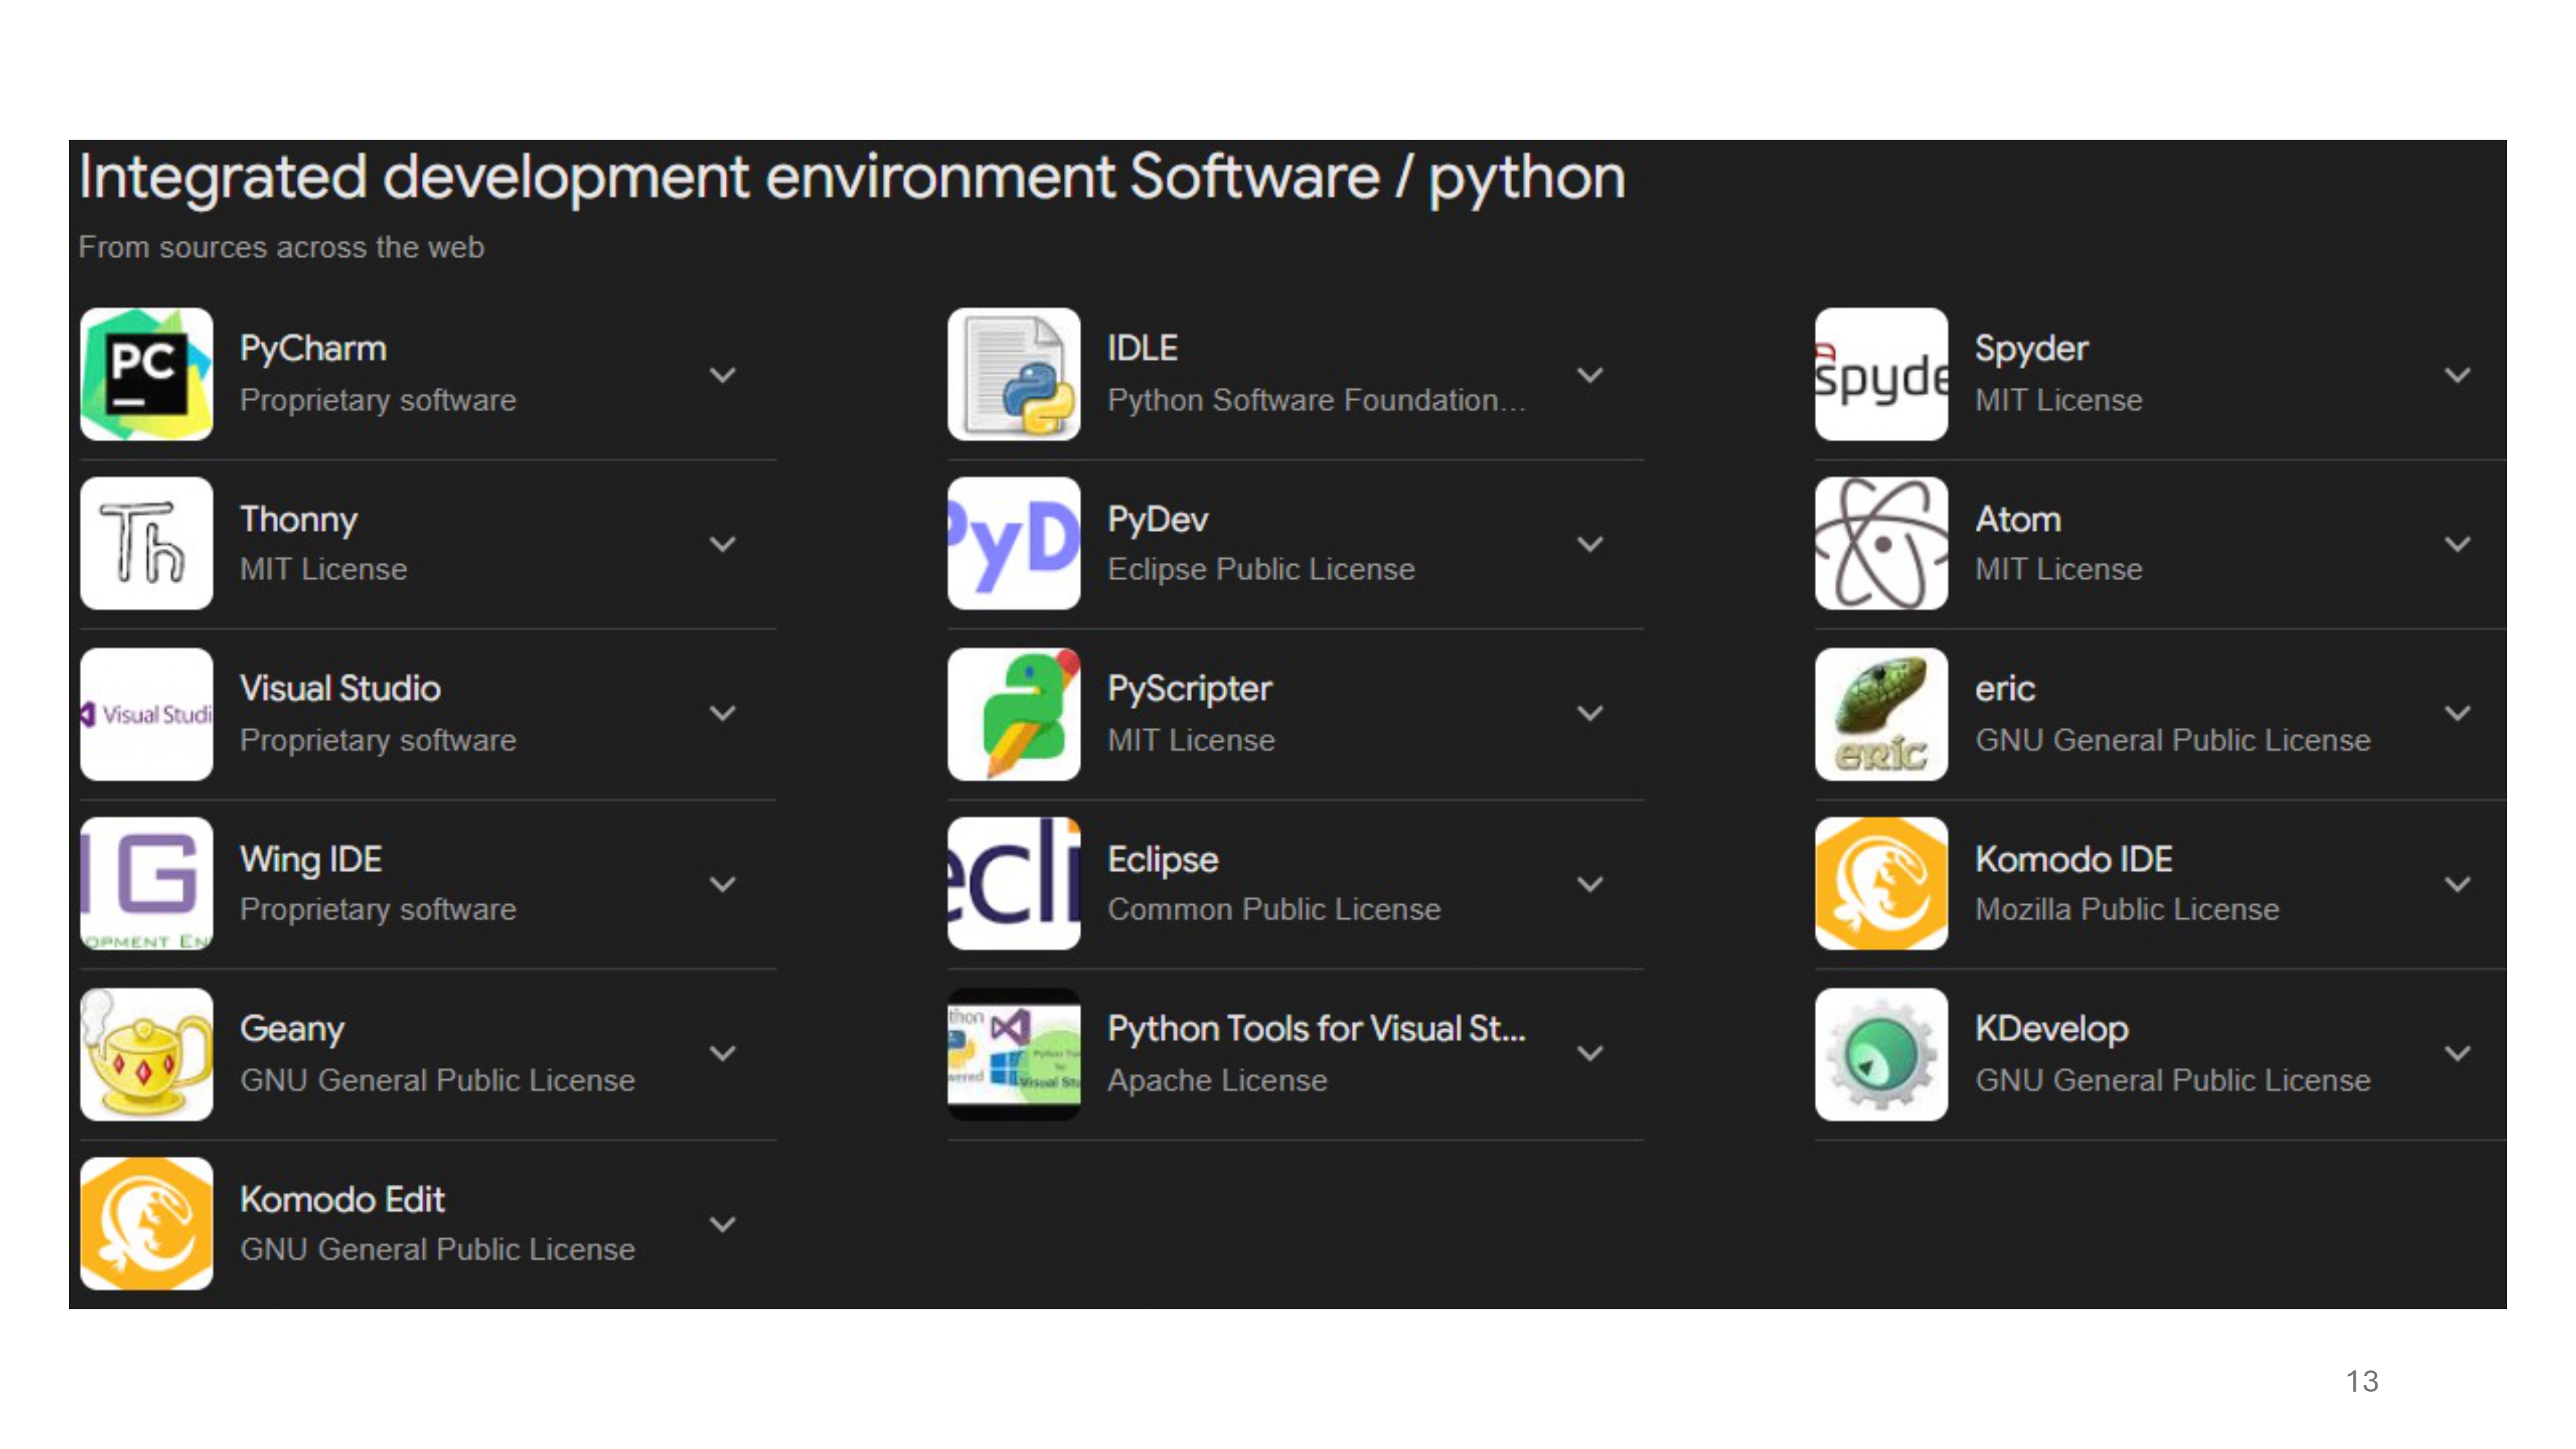Image resolution: width=2576 pixels, height=1449 pixels.
Task: Expand the Wing IDE entry chevron
Action: (722, 884)
